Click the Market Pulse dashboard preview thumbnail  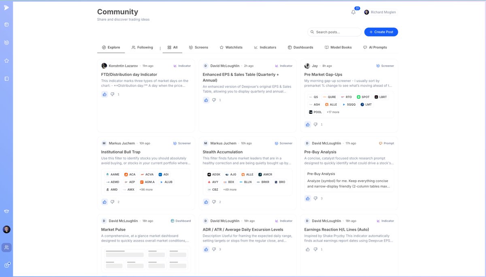pos(146,259)
